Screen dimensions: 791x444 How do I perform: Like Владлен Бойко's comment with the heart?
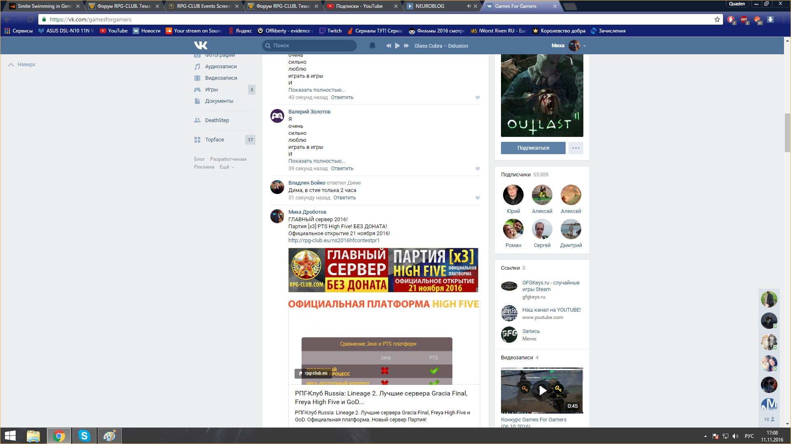pos(477,198)
